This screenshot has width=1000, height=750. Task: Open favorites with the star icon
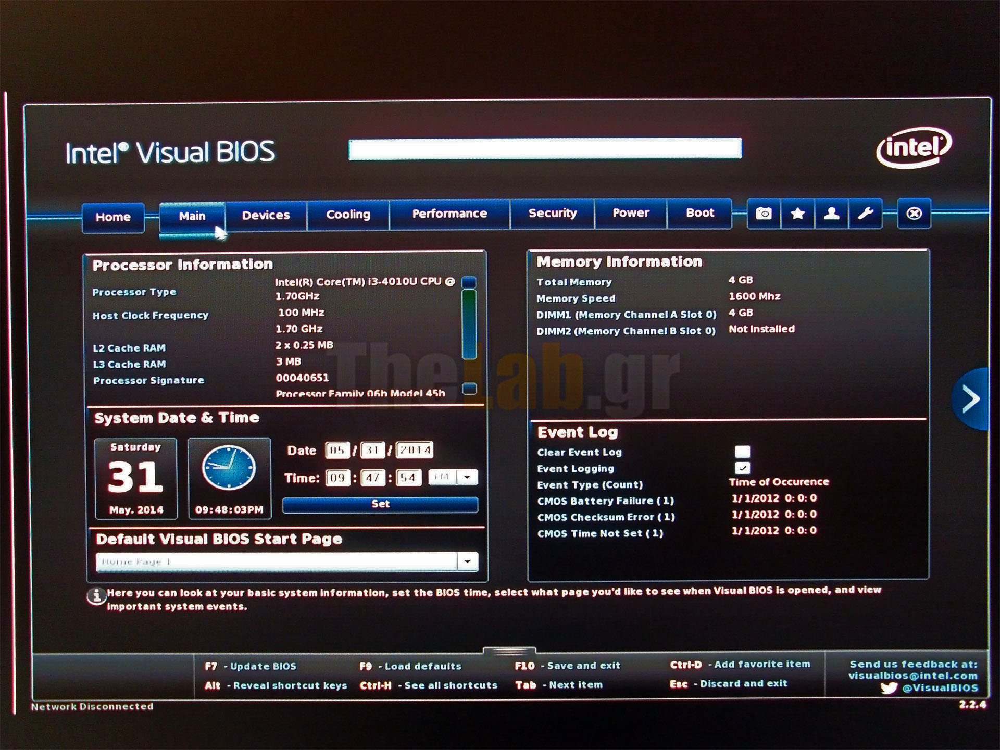(x=797, y=214)
